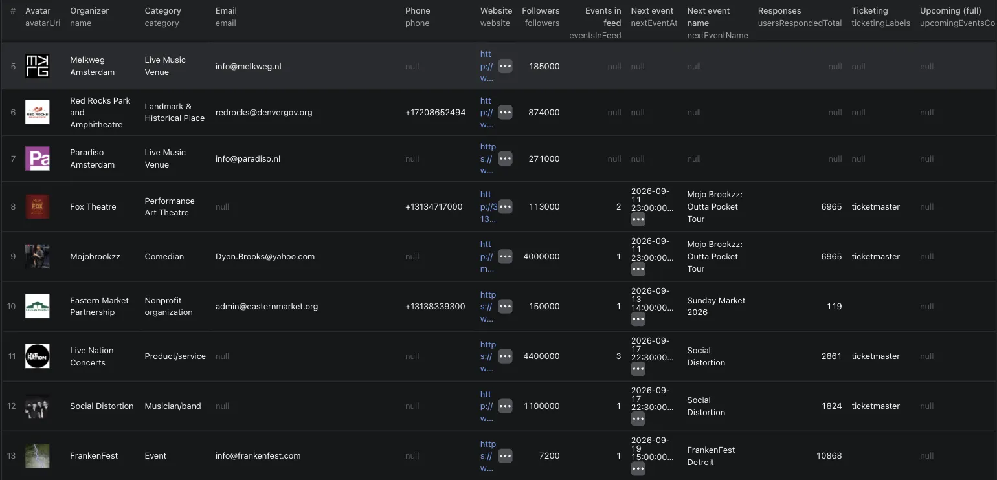Image resolution: width=997 pixels, height=480 pixels.
Task: Click the Social Distortion avatar thumbnail
Action: 37,406
